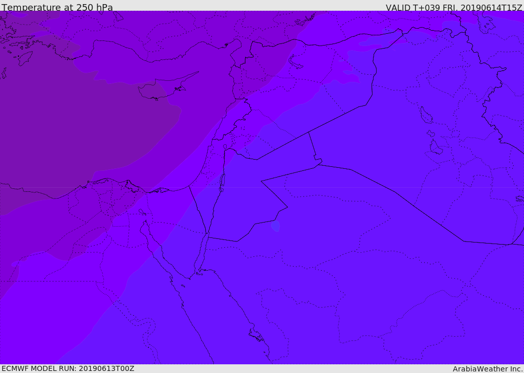Click the 'VALID T+039 FRI. 20190614T15Z' label
The image size is (524, 373).
click(454, 7)
